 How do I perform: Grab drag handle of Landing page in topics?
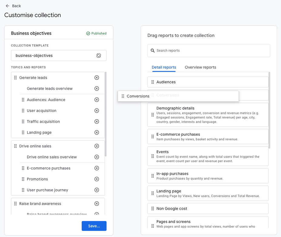23,132
